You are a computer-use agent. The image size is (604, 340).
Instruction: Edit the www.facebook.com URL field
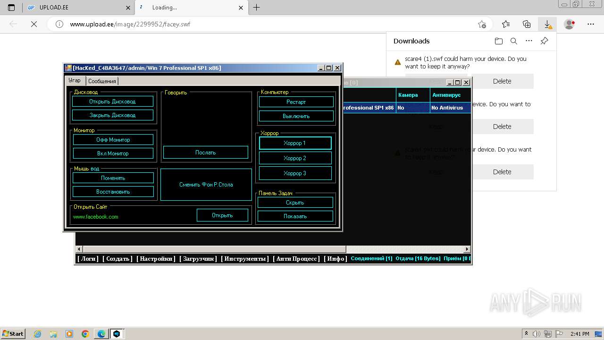(132, 217)
